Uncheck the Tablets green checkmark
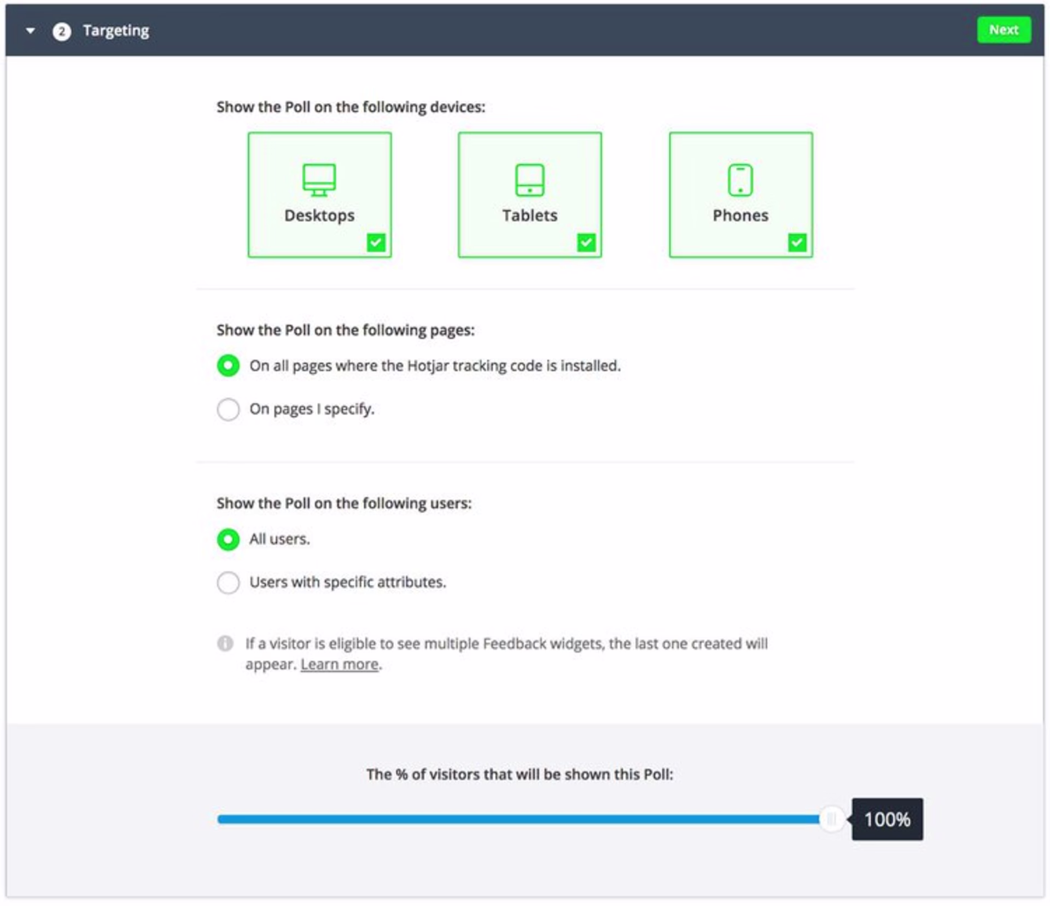 586,242
